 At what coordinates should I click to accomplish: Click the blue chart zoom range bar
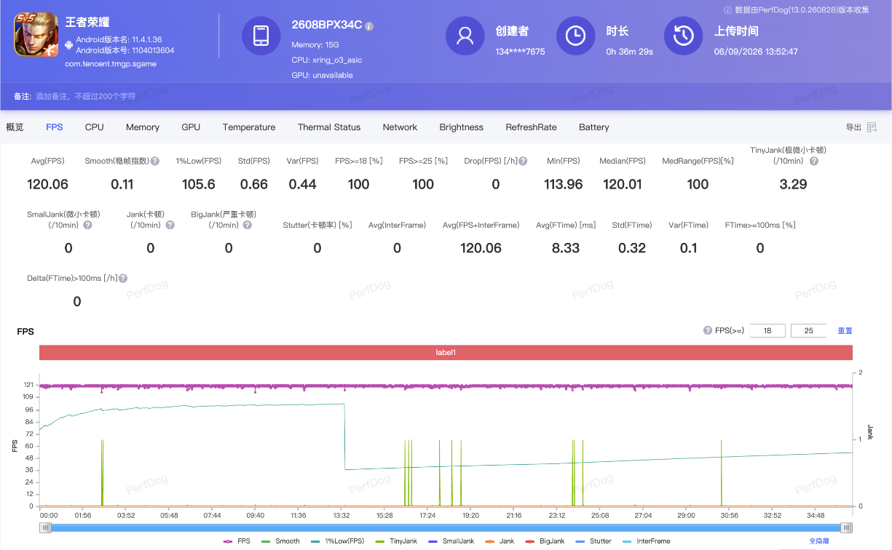coord(446,527)
